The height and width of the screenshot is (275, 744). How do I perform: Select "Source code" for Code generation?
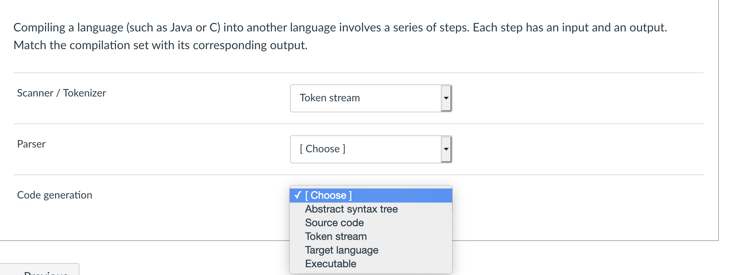click(x=334, y=223)
